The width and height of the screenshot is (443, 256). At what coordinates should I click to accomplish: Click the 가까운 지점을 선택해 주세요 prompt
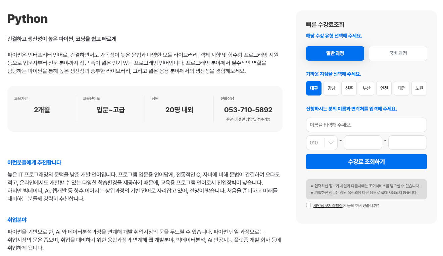[334, 74]
